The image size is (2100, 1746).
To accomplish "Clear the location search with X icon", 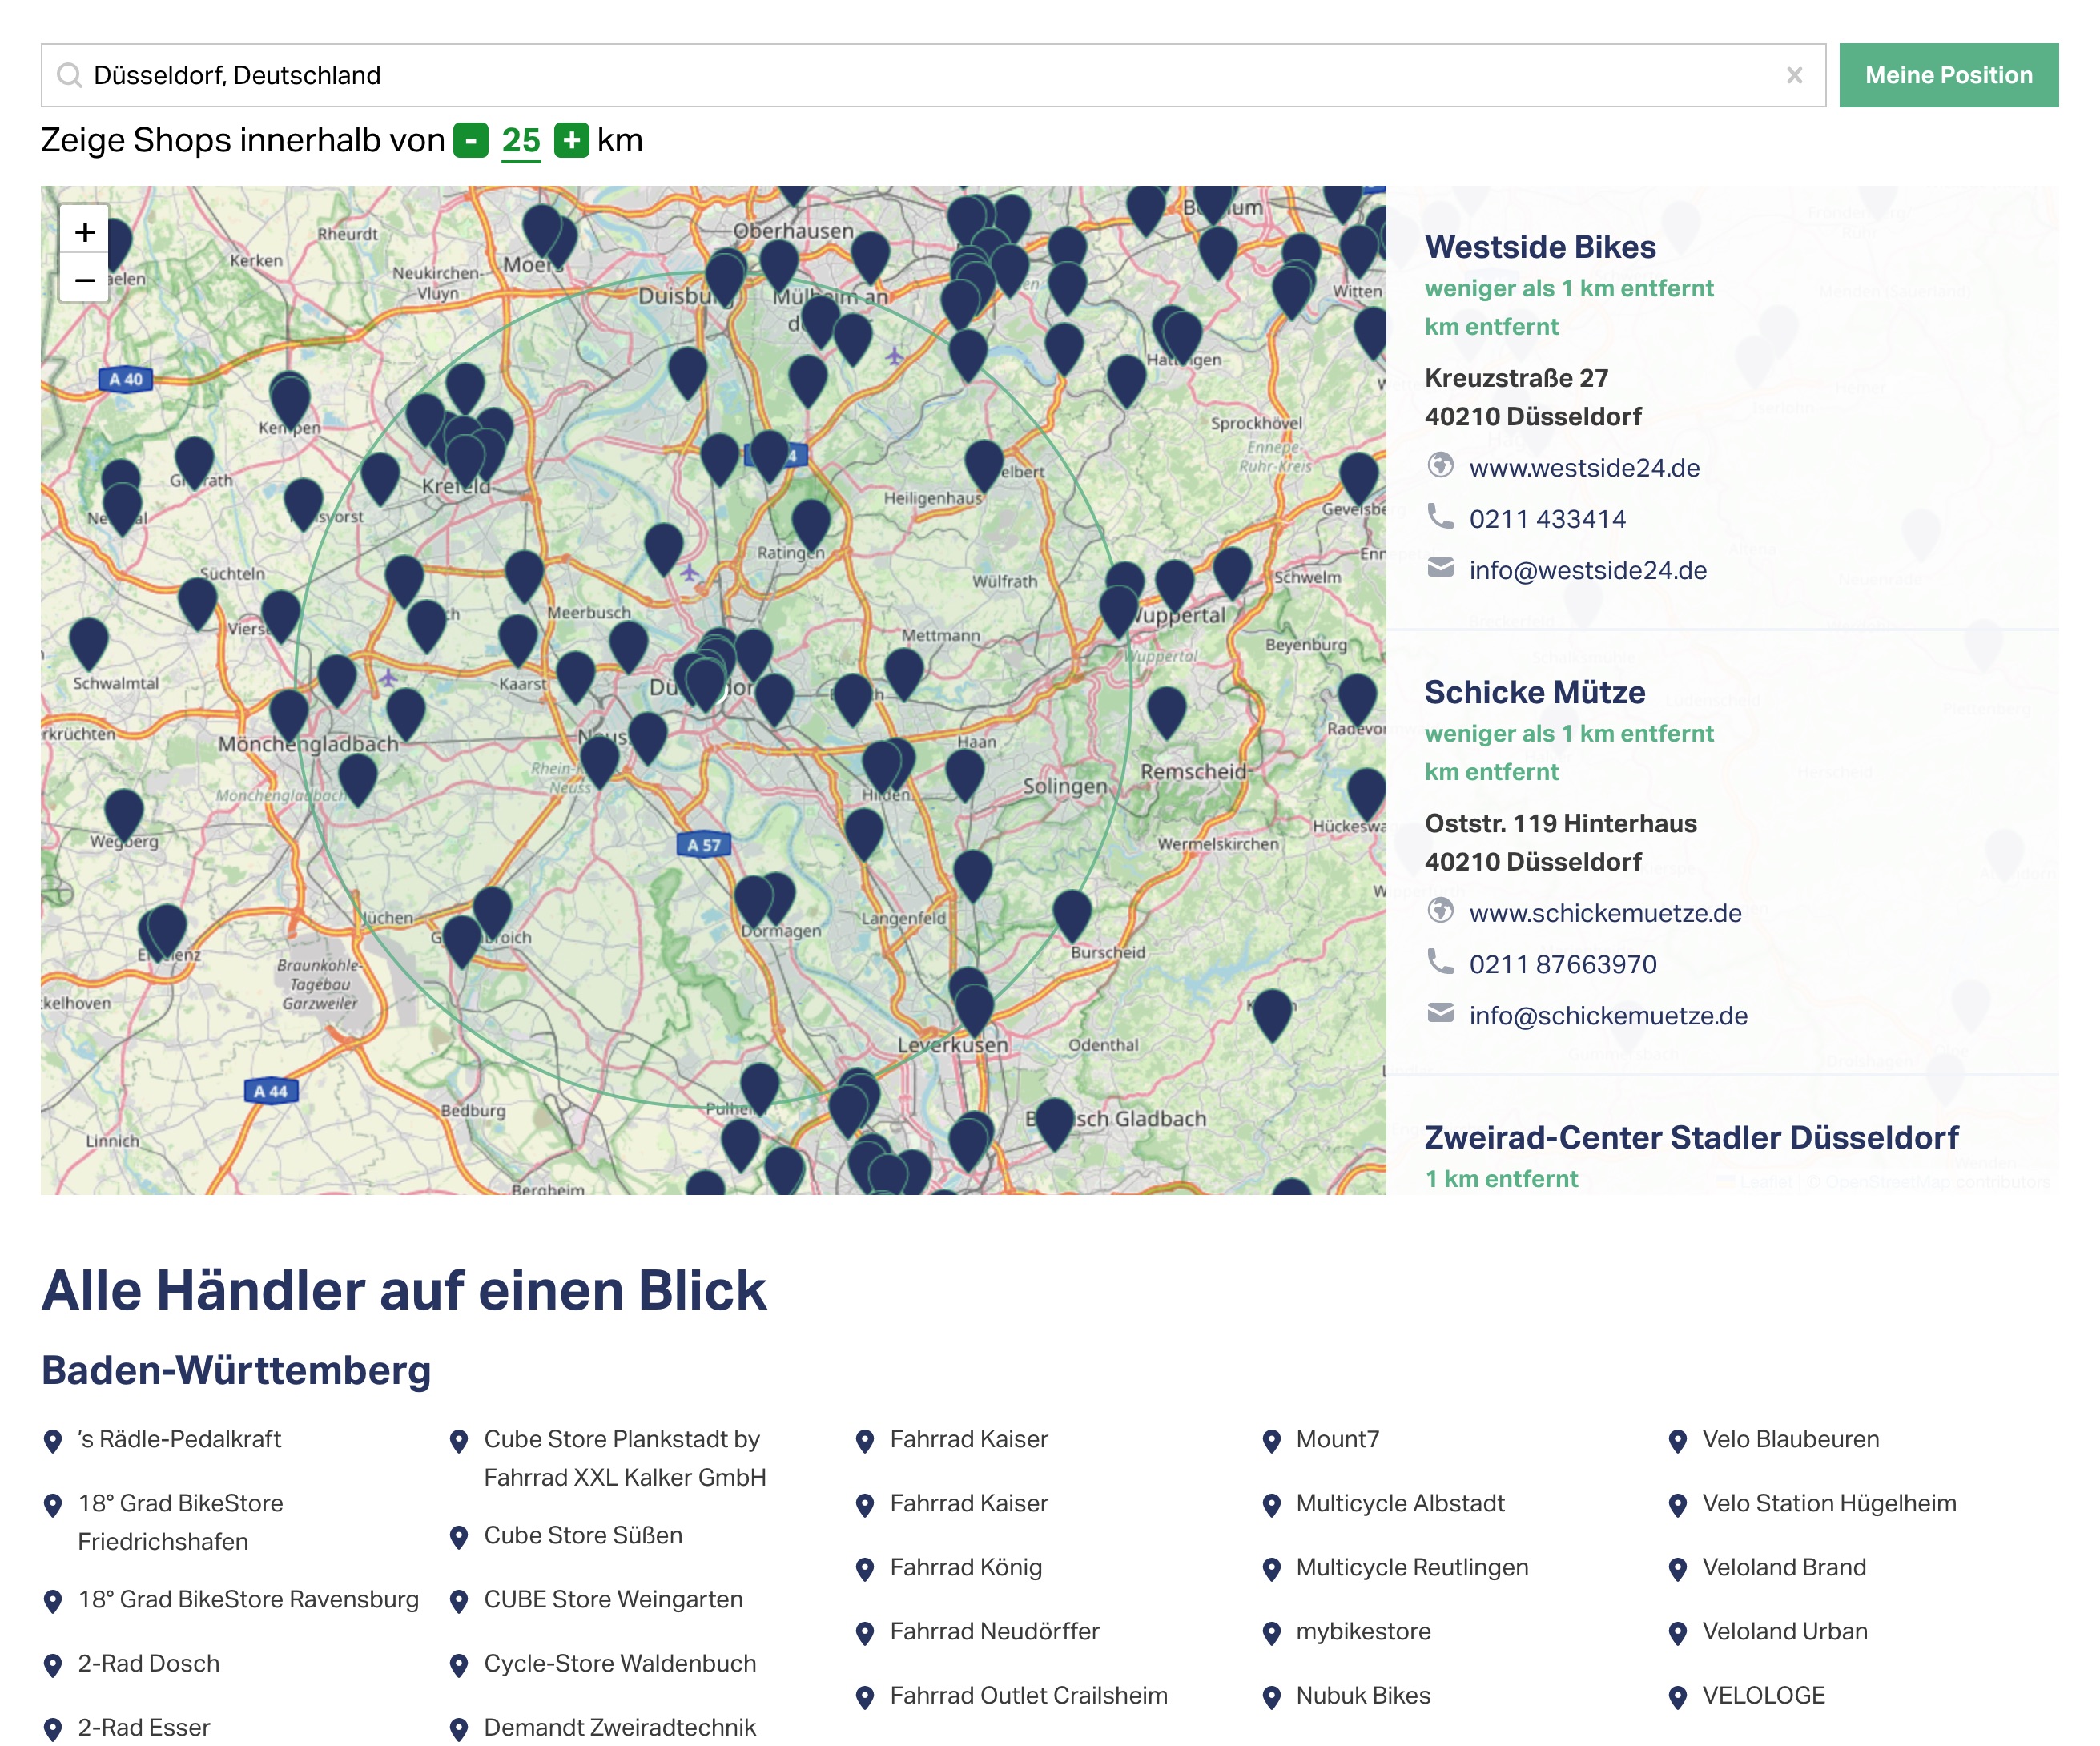I will (x=1794, y=75).
